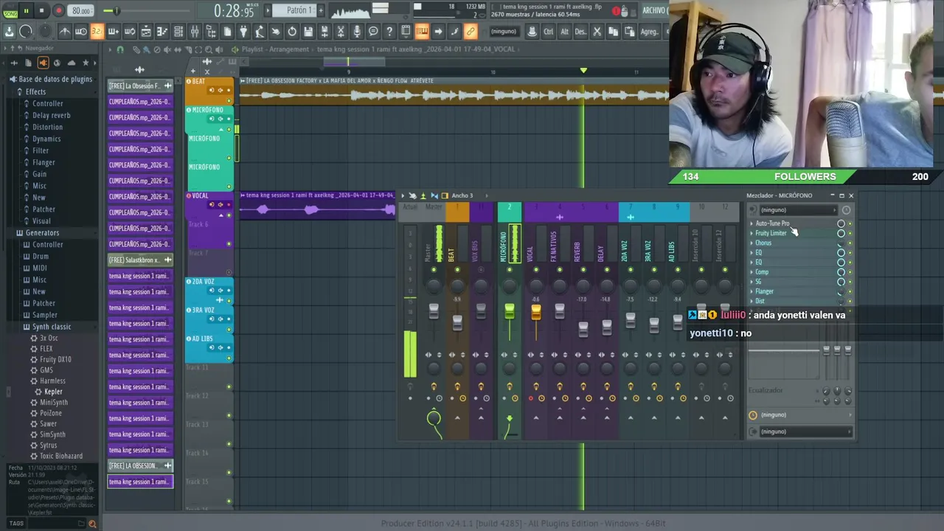
Task: Open the Delay reverb folder
Action: [51, 115]
